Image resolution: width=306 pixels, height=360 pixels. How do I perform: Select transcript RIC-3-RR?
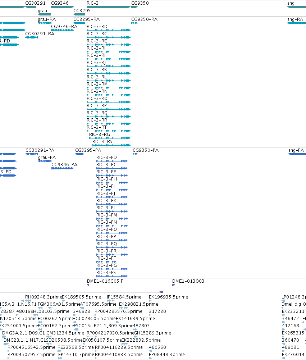pyautogui.click(x=109, y=124)
